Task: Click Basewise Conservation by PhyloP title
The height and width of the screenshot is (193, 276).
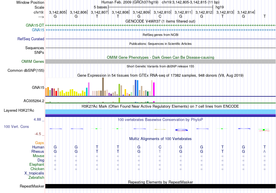Action: (160, 120)
